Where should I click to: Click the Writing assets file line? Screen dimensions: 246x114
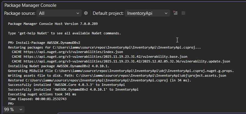(117, 76)
